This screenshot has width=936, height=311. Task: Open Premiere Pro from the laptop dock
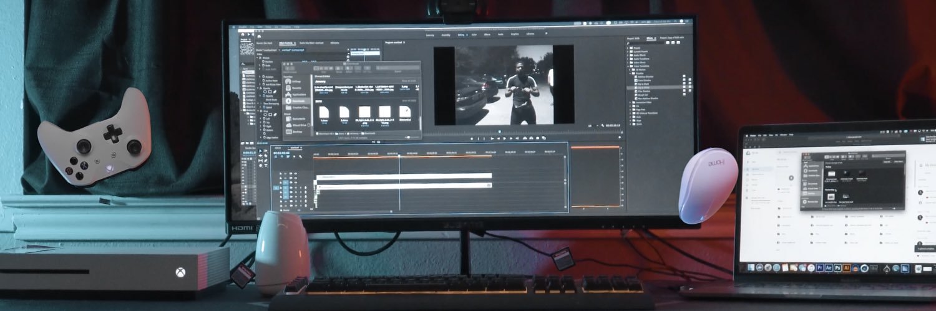[x=820, y=268]
